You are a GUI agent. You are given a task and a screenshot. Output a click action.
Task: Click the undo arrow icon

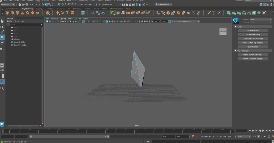tap(30, 5)
